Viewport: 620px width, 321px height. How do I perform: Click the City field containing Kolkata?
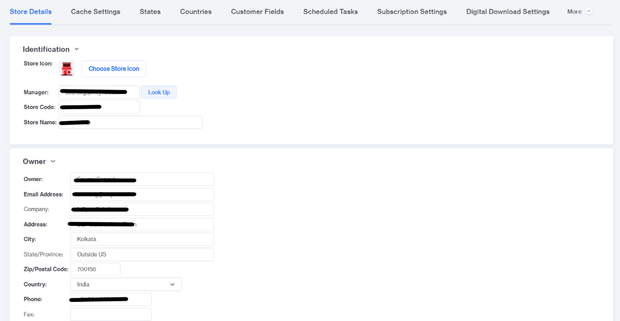click(142, 239)
